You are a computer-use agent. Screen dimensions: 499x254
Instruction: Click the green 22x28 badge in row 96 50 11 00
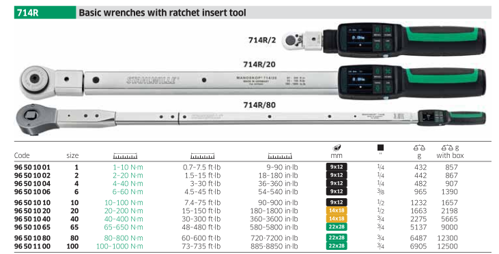point(337,246)
